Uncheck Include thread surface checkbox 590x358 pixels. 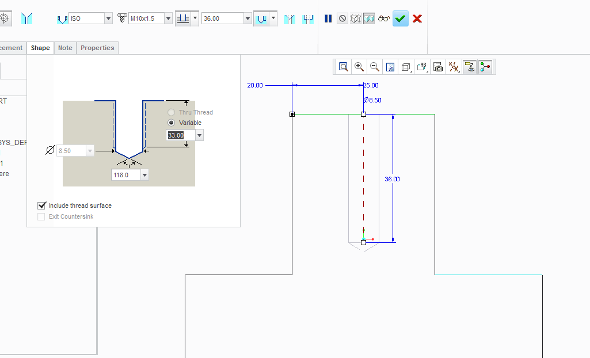[x=41, y=205]
